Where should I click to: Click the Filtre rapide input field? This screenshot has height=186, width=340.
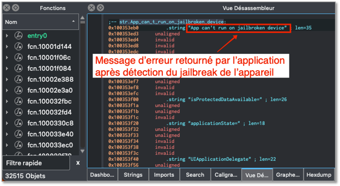click(x=36, y=163)
